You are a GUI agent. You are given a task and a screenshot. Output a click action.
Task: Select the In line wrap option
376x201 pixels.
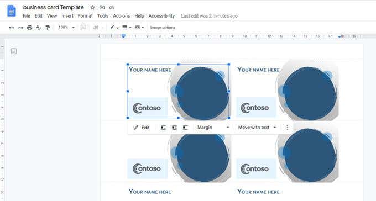[163, 128]
